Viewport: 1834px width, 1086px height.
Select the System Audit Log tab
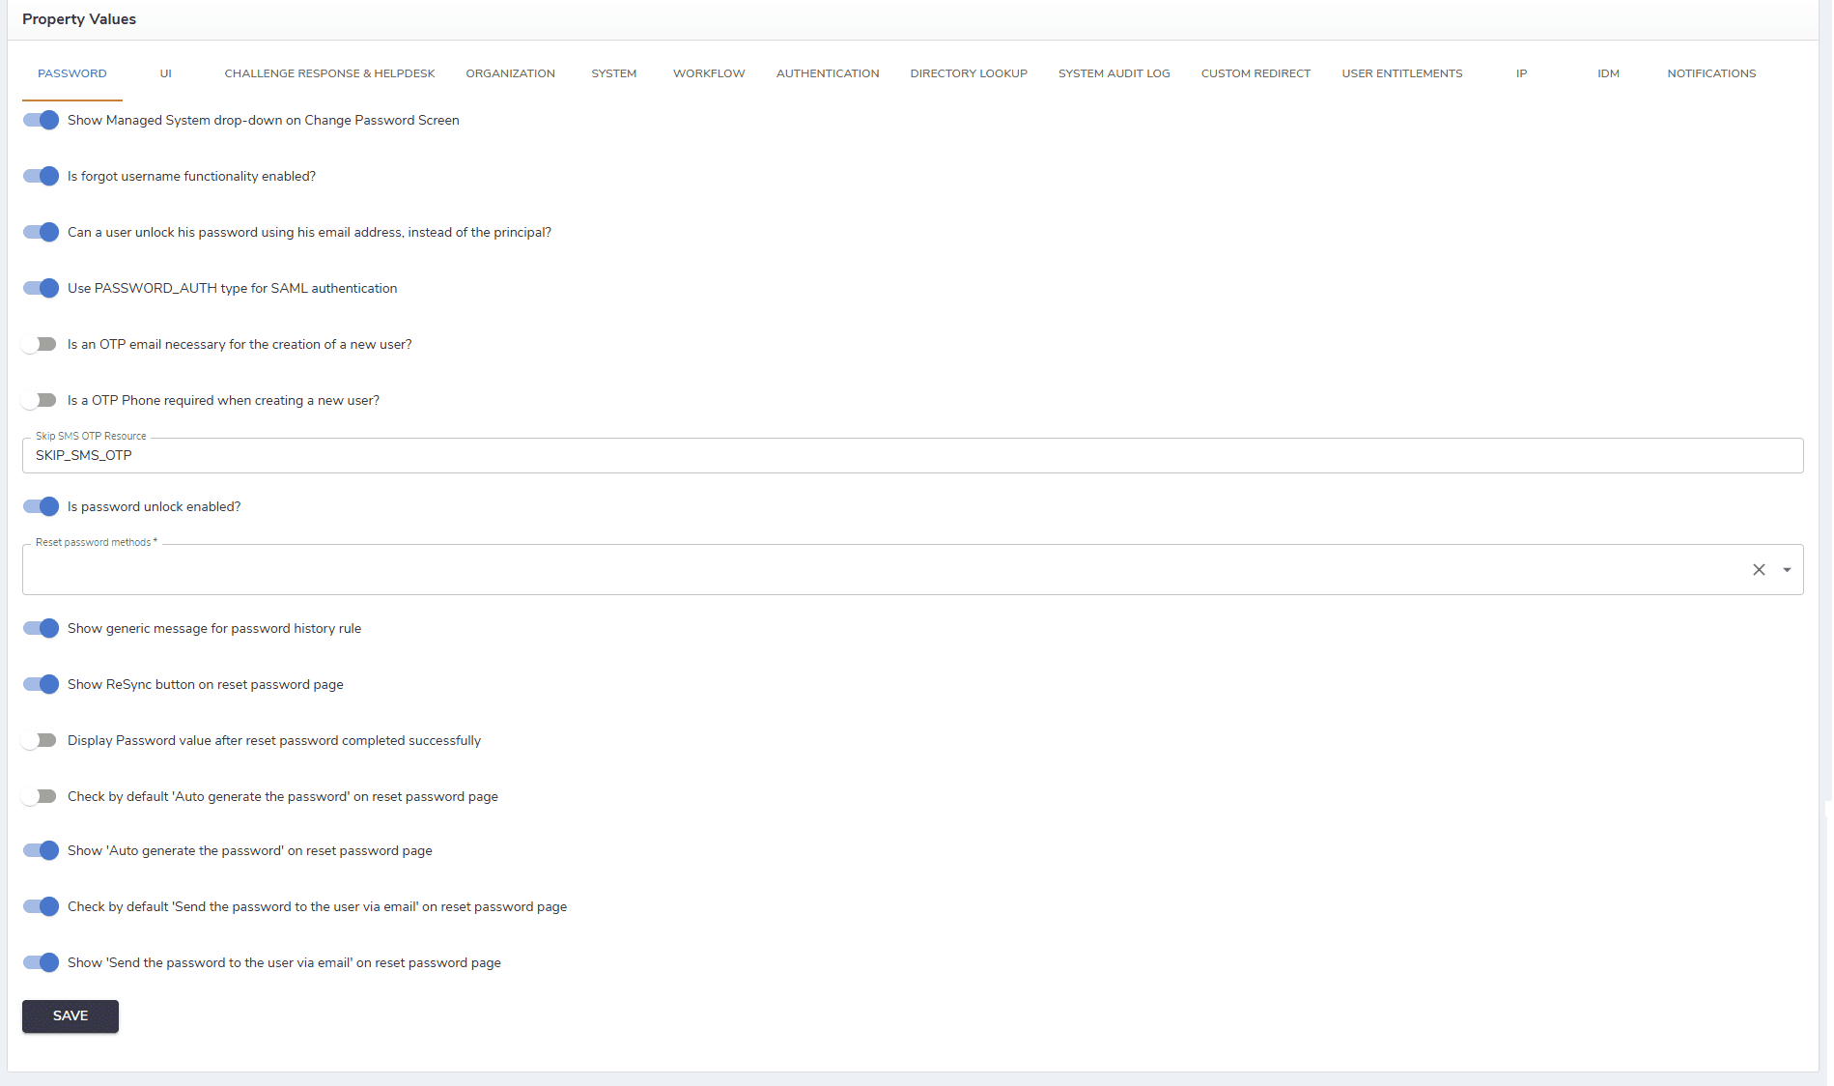tap(1114, 73)
